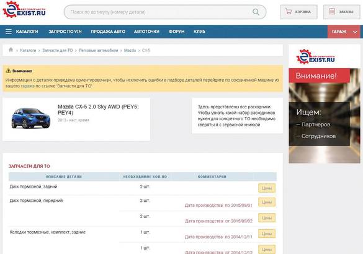363x254 pixels.
Task: Click the warning triangle icon
Action: [8, 71]
